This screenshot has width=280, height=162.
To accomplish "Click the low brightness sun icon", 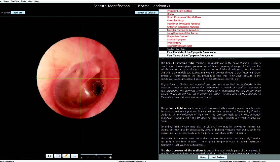I will 82,157.
